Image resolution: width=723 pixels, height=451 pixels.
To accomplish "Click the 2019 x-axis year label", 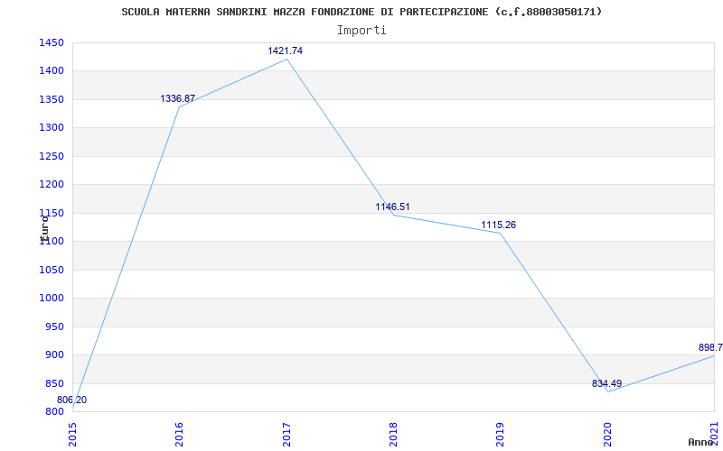I will (501, 435).
